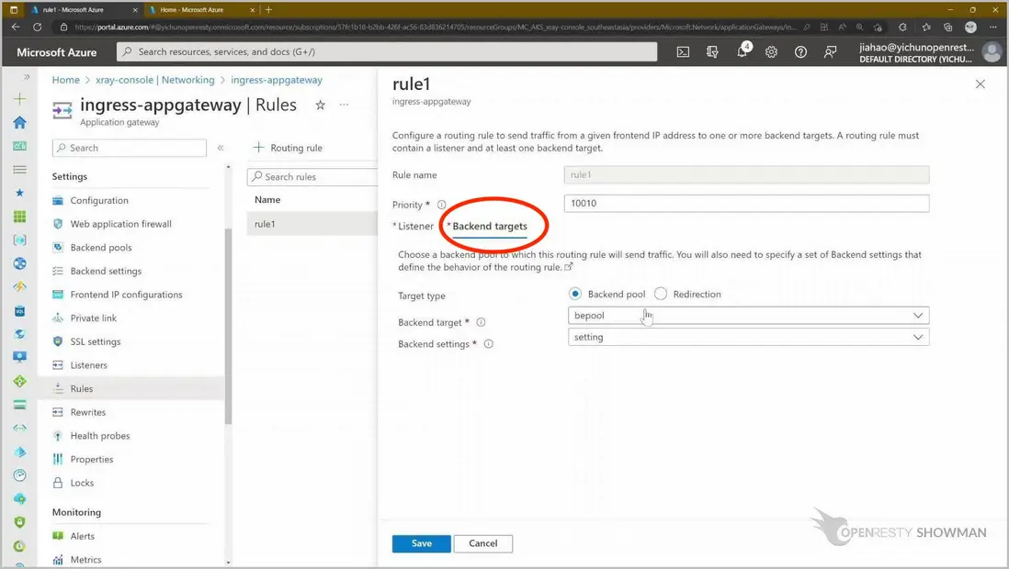
Task: Open the feedback icon in top bar
Action: pyautogui.click(x=830, y=52)
